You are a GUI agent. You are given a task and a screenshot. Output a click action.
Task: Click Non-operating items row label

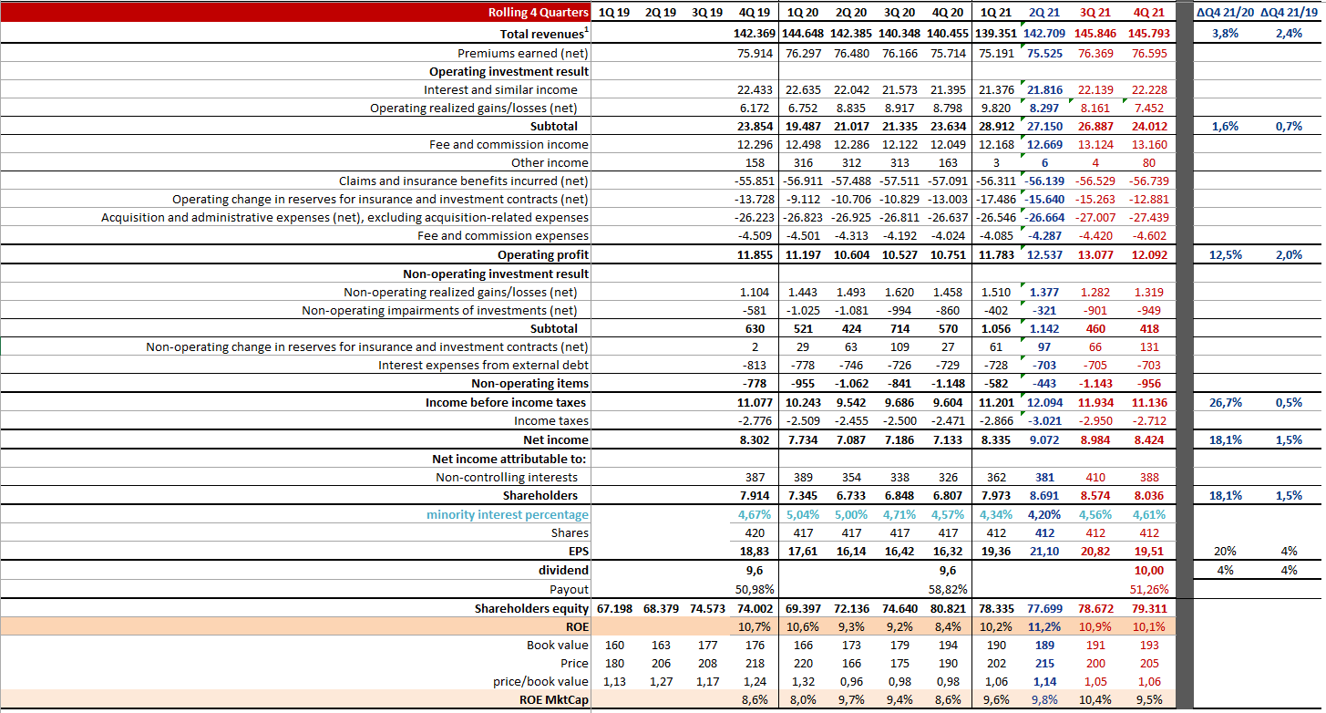529,383
